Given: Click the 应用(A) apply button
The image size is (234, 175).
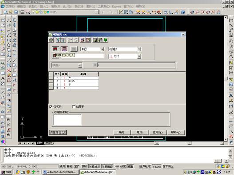Looking at the screenshot, I should click(158, 132).
